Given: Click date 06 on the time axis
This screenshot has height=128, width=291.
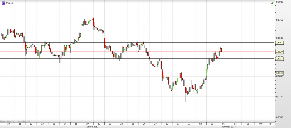Looking at the screenshot, I should click(x=223, y=124).
